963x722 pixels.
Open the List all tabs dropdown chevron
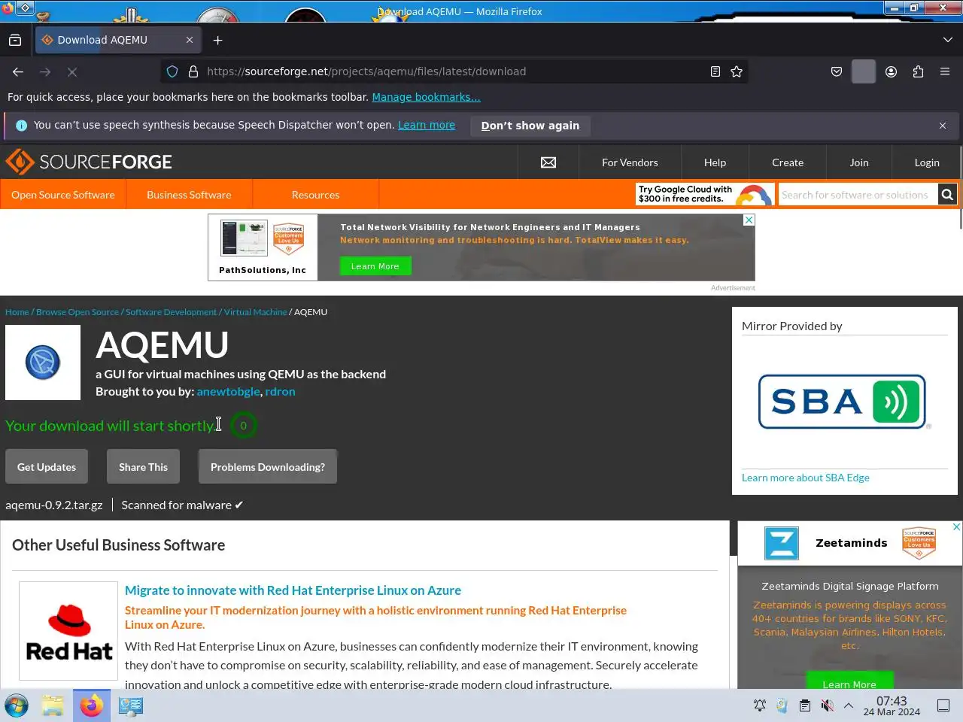[x=947, y=40]
